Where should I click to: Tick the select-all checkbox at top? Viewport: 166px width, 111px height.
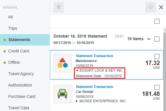click(x=157, y=21)
